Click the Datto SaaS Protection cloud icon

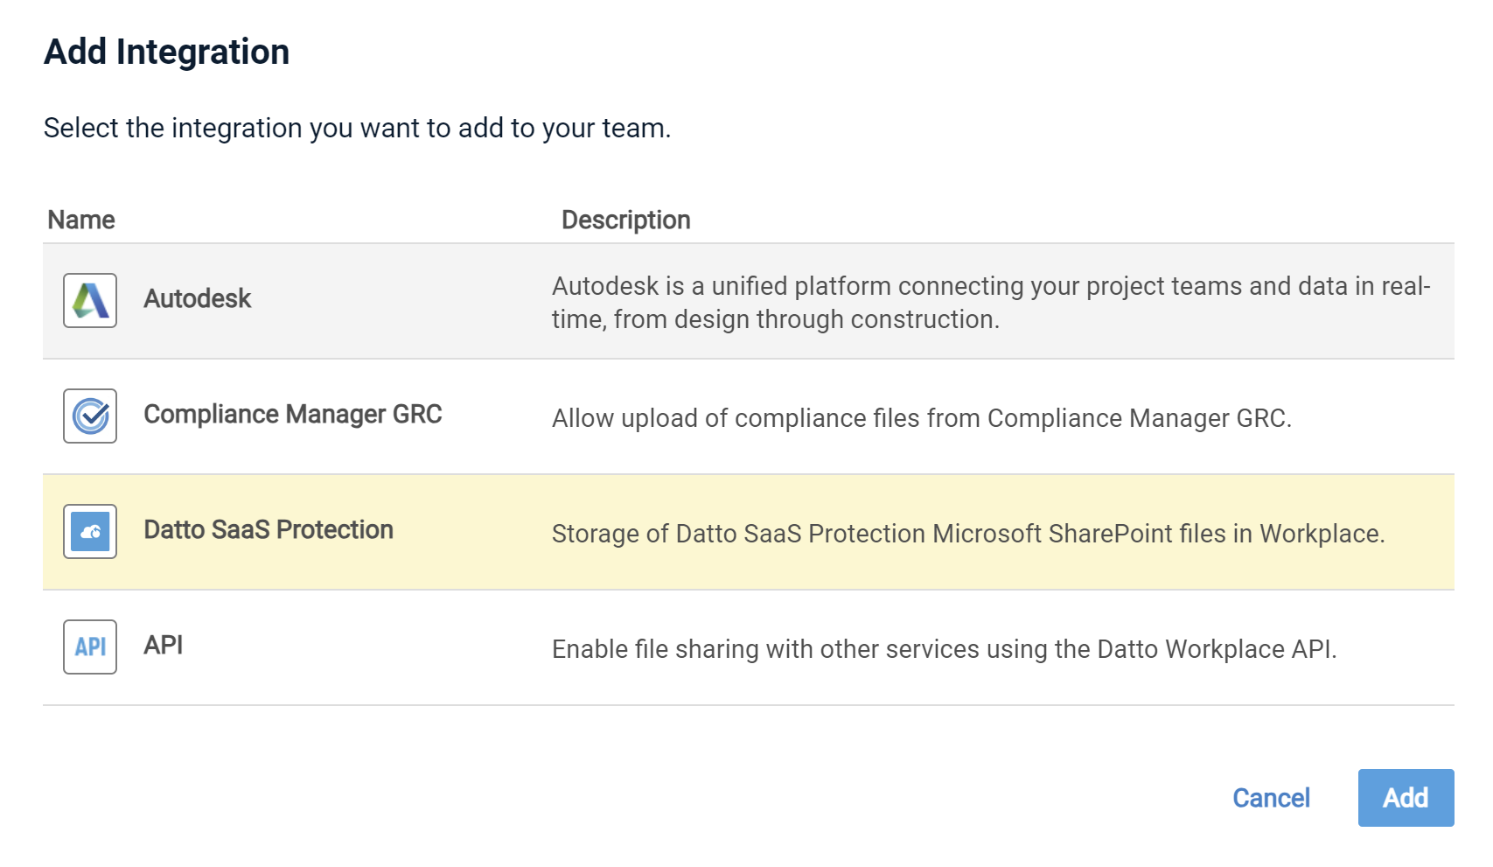click(x=90, y=531)
